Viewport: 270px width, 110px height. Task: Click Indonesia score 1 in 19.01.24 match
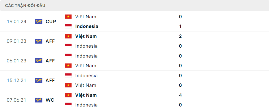coord(180,26)
